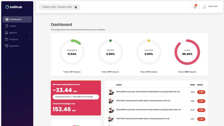The height and width of the screenshot is (126, 224).
Task: Click the Reports chart icon
Action: (x=6, y=33)
